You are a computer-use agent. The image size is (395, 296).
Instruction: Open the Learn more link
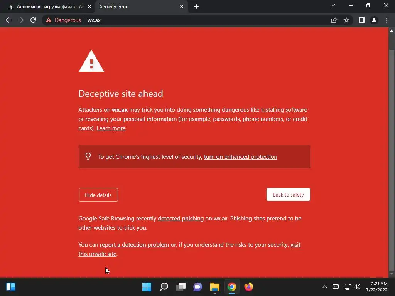[x=111, y=128]
